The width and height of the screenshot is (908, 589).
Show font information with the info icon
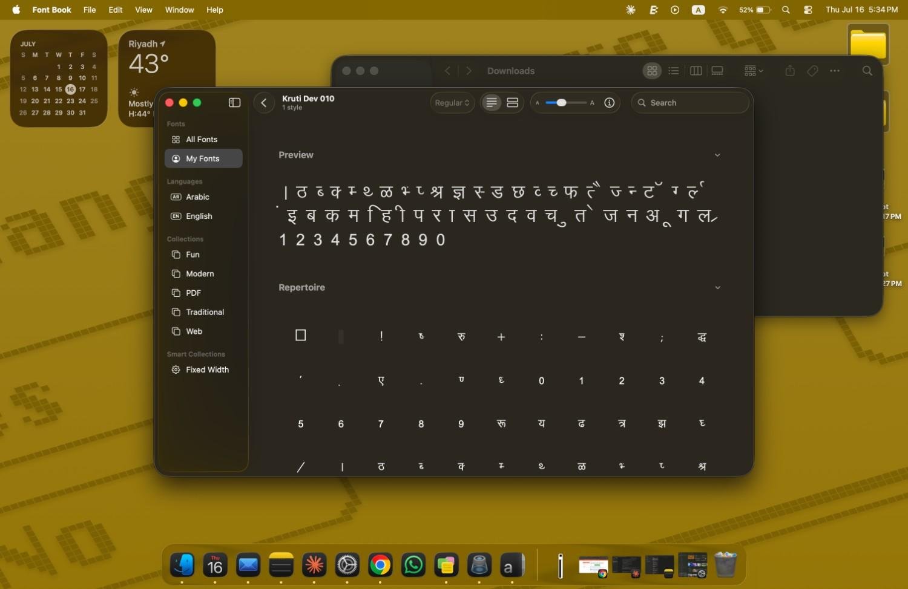(x=610, y=103)
